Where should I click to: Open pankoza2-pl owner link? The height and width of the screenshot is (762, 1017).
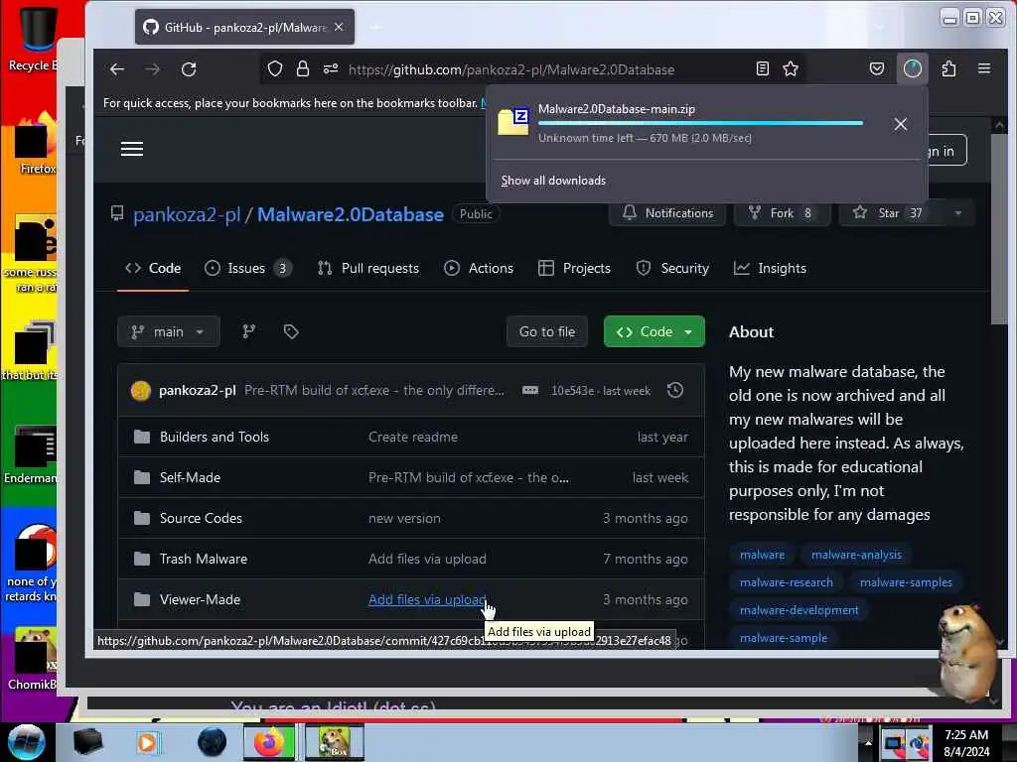(x=187, y=214)
